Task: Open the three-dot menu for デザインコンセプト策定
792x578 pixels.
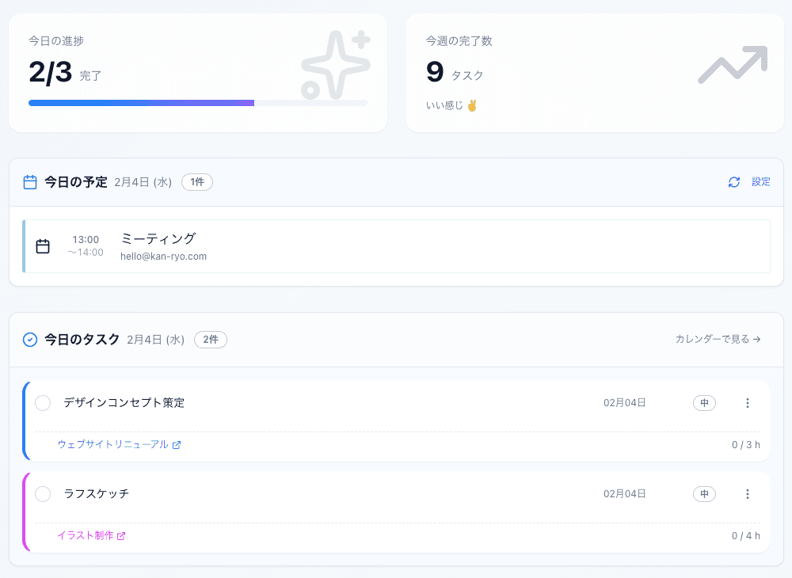Action: [748, 403]
